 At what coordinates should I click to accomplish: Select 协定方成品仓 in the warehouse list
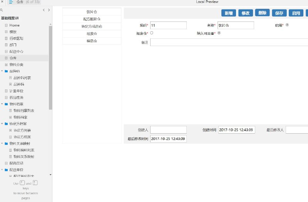tap(92, 26)
